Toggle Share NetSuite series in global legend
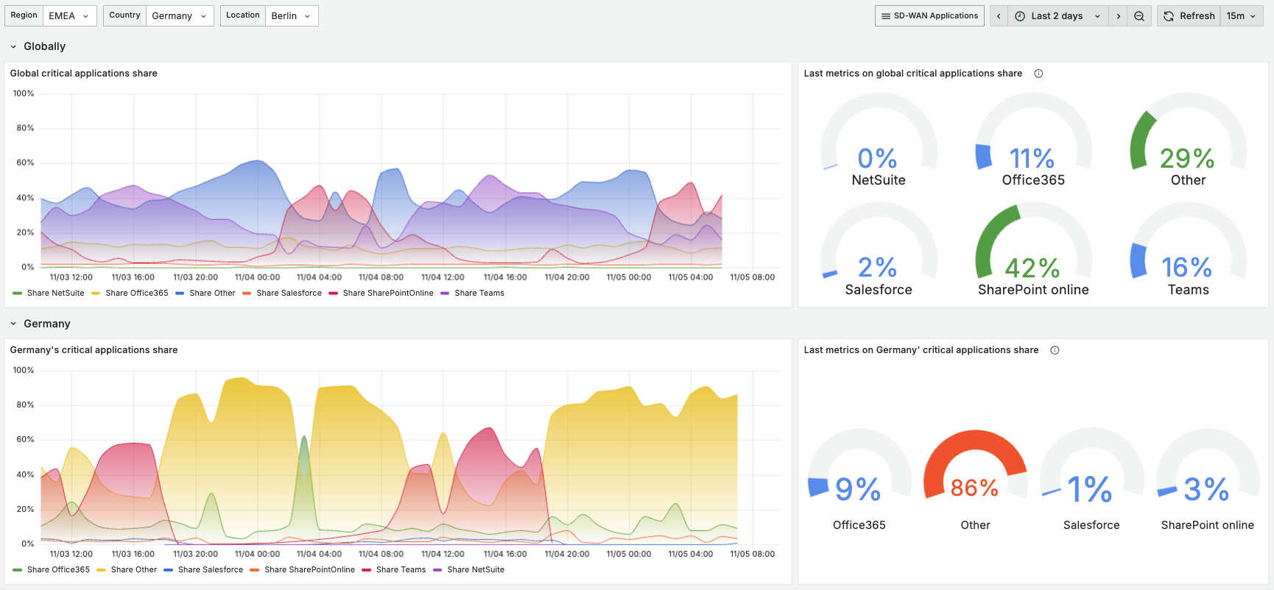The height and width of the screenshot is (590, 1274). (x=55, y=293)
